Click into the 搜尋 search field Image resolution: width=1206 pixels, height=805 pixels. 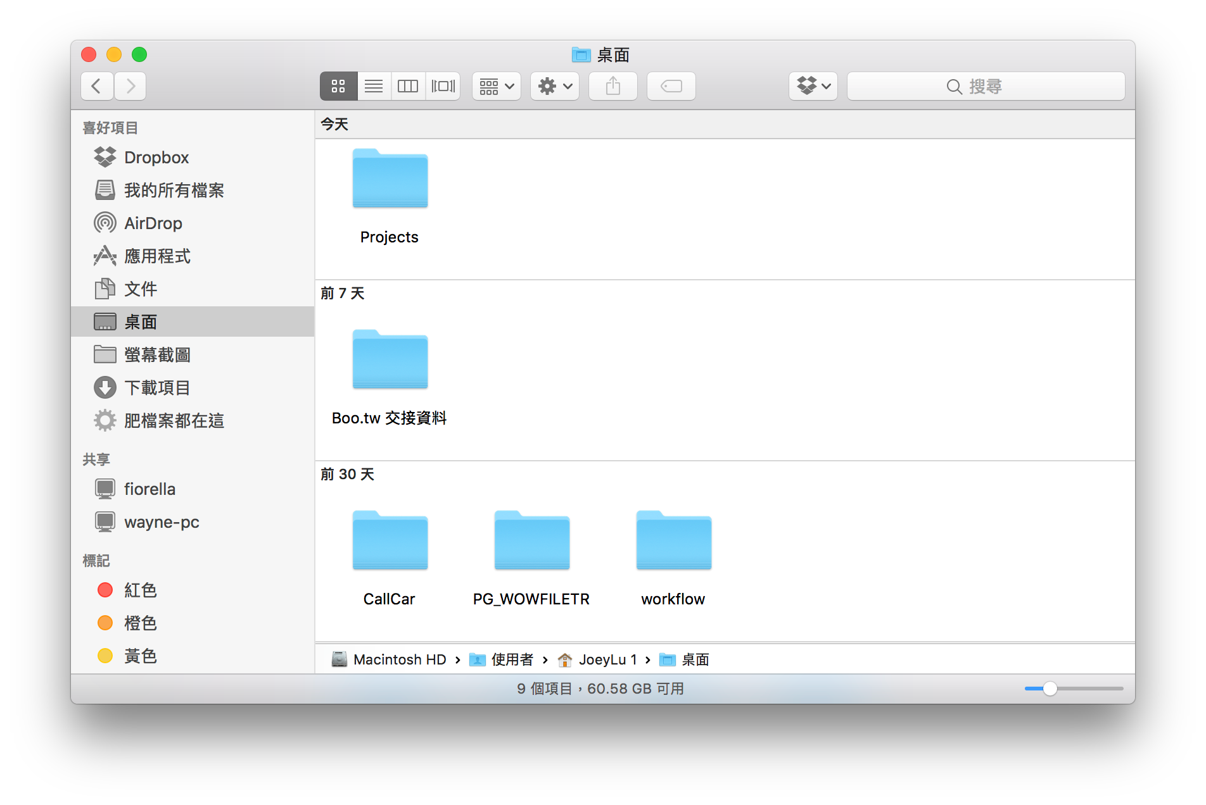[986, 86]
